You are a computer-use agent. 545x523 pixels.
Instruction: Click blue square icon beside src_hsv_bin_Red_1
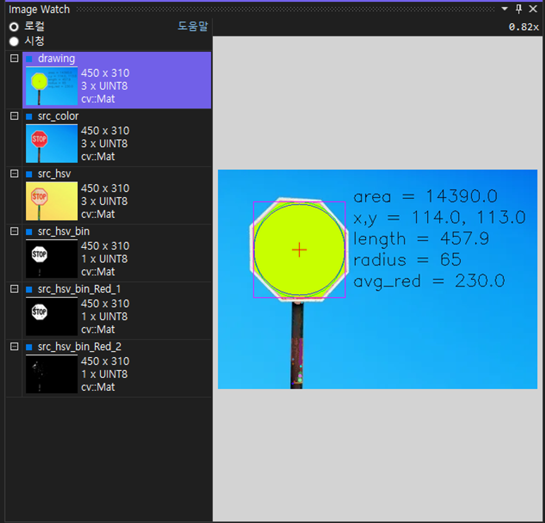click(x=29, y=290)
